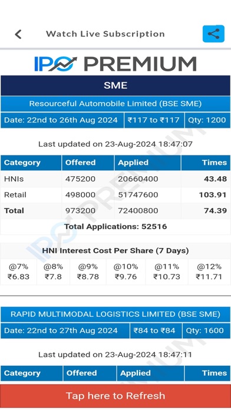The height and width of the screenshot is (410, 231).
Task: Select Date: 22nd to 27th Aug 2024
Action: tap(65, 331)
